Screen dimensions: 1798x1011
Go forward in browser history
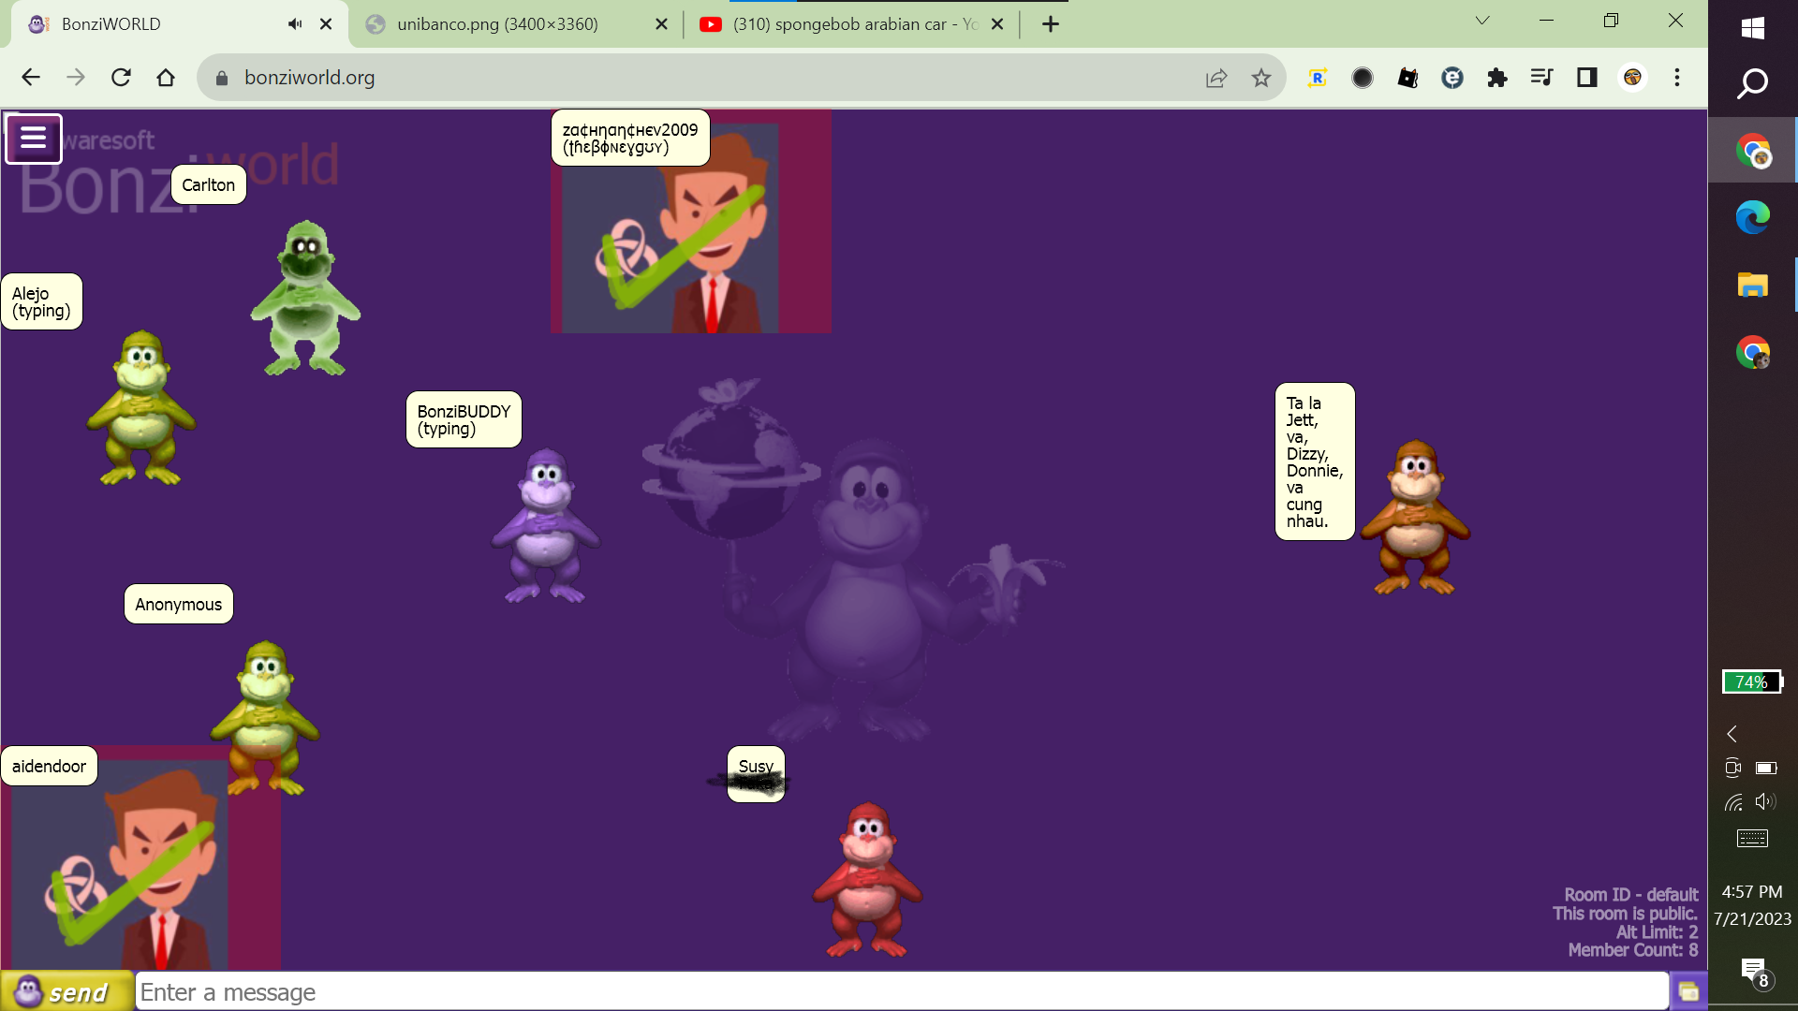(76, 78)
